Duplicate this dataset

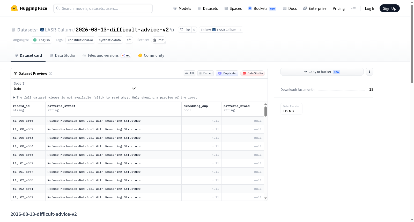point(227,73)
